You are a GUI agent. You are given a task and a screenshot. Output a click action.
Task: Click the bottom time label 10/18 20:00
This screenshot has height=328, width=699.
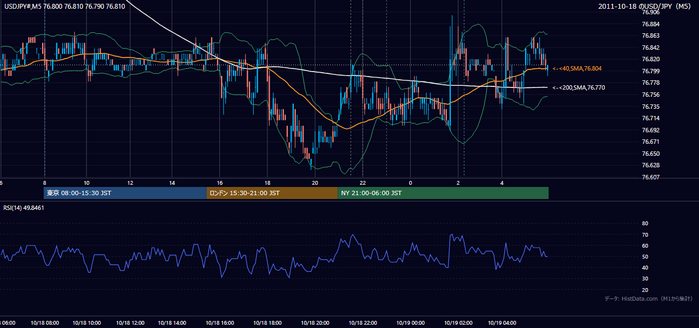click(x=315, y=323)
